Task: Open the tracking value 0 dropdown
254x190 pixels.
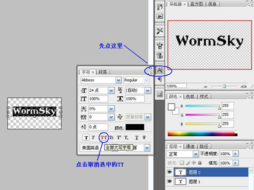Action: [x=111, y=117]
